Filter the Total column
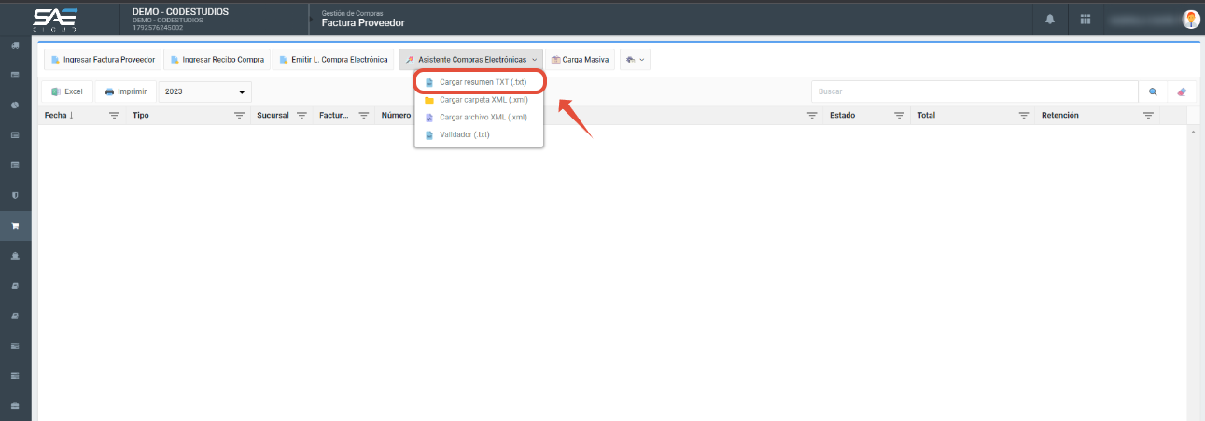The height and width of the screenshot is (421, 1205). (x=1024, y=116)
